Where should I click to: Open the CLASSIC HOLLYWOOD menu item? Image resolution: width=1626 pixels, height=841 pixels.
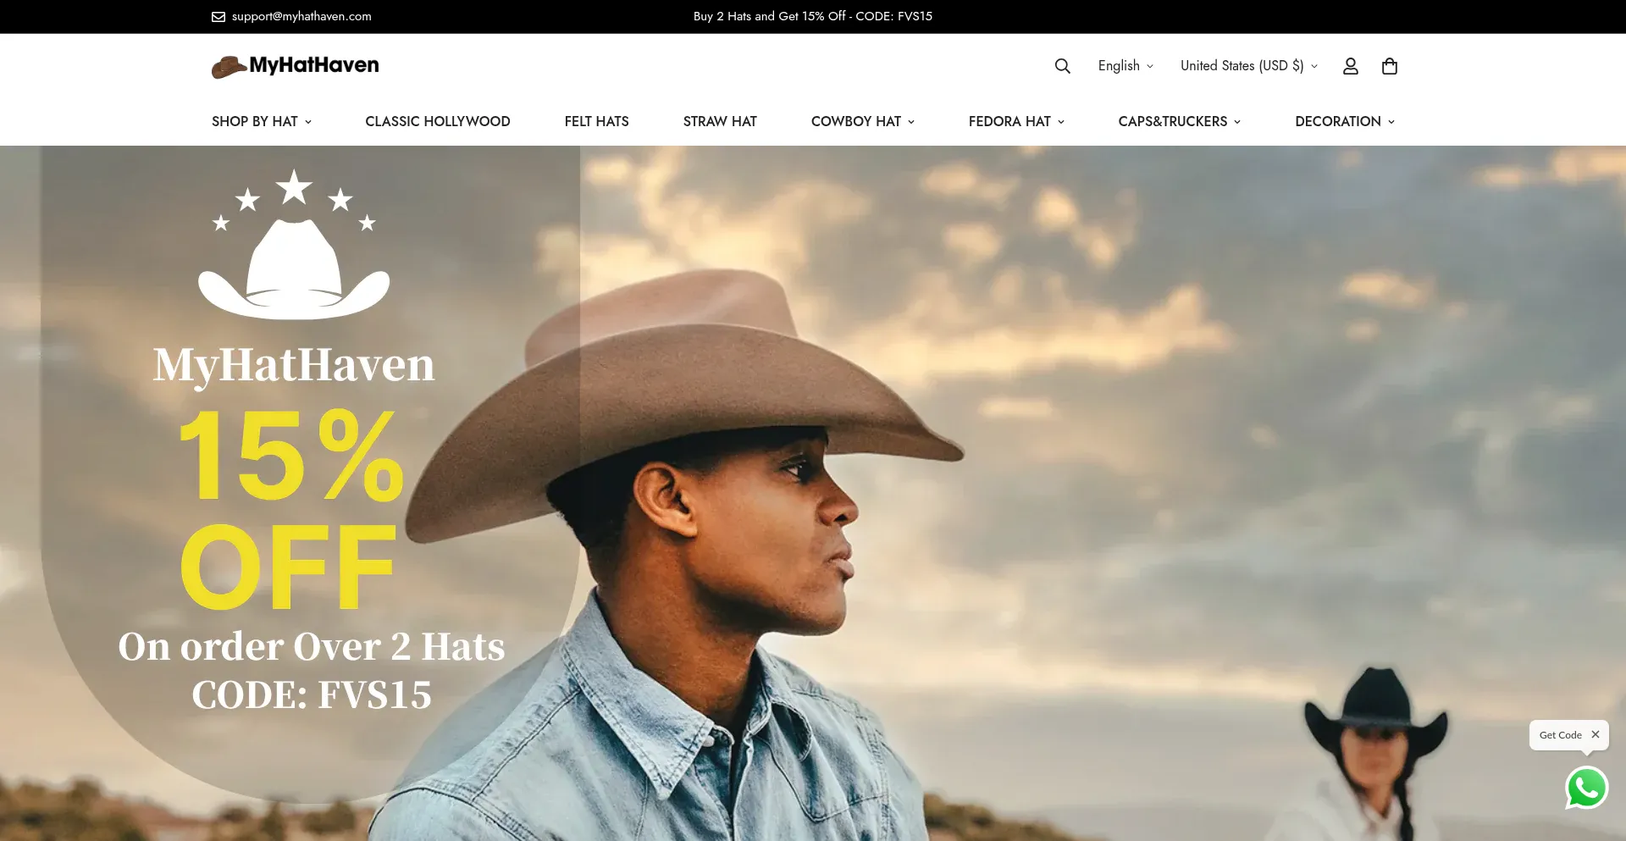[438, 121]
